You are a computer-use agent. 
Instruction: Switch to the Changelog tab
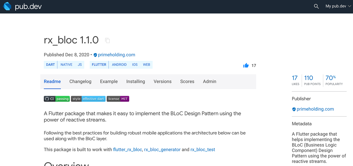80,81
